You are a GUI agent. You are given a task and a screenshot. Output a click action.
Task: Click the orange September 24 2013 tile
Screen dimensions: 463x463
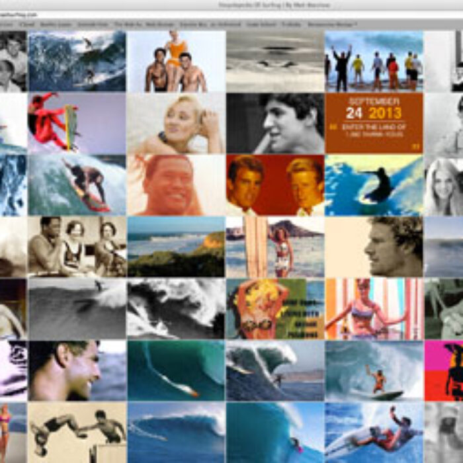coord(374,123)
